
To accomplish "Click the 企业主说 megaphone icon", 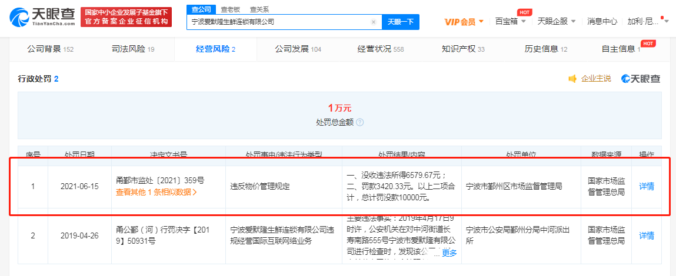I will tap(572, 79).
